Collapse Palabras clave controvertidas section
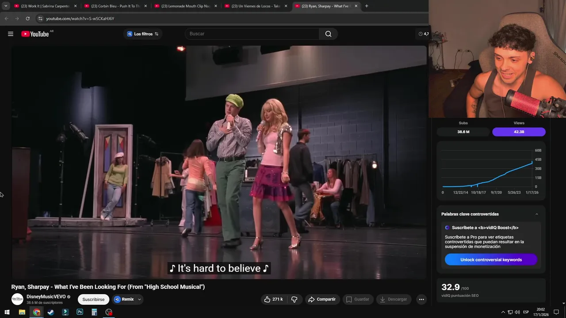Image resolution: width=566 pixels, height=318 pixels. pyautogui.click(x=537, y=214)
